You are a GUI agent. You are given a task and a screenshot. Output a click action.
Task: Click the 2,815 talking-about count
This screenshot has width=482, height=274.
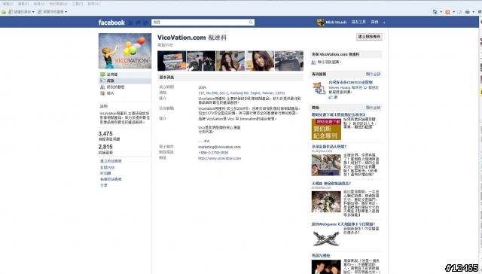click(x=105, y=147)
